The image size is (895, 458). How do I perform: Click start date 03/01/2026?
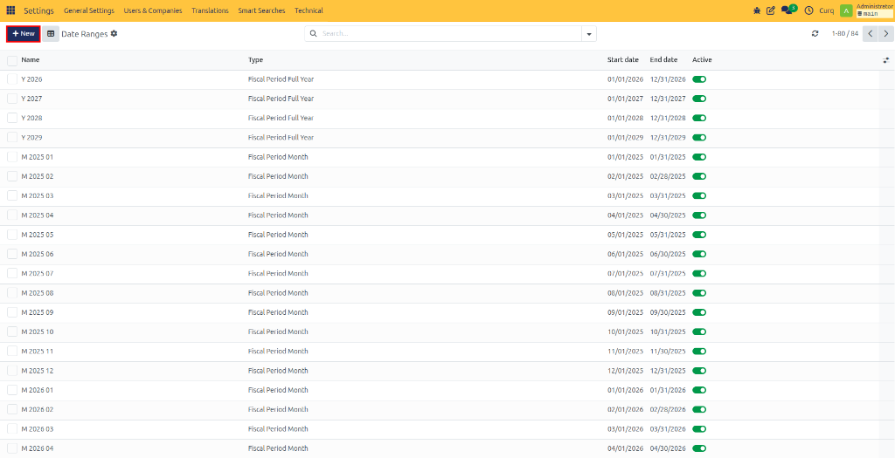point(625,429)
